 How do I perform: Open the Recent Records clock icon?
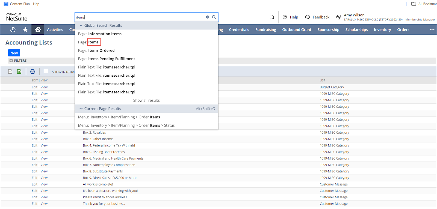click(x=13, y=29)
